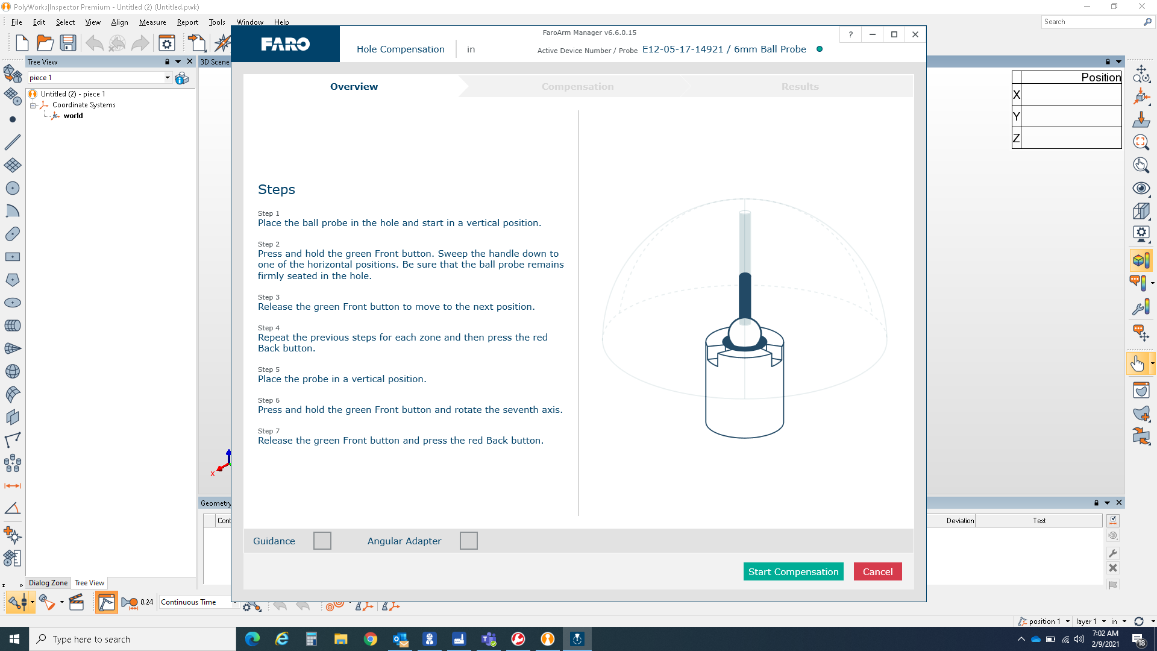Click the colored cube color map toggle
1157x651 pixels.
pos(1141,260)
